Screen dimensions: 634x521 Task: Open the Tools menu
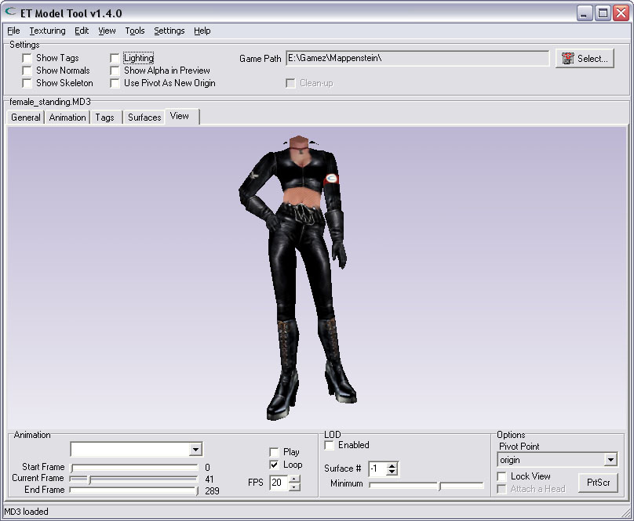[135, 31]
